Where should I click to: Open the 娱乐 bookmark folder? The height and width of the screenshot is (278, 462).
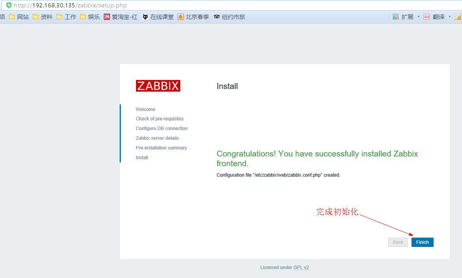coord(90,17)
